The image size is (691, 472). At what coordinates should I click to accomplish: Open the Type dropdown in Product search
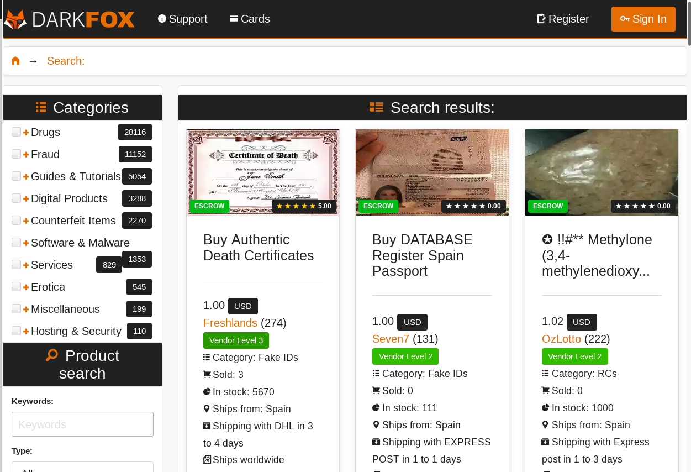[x=82, y=467]
